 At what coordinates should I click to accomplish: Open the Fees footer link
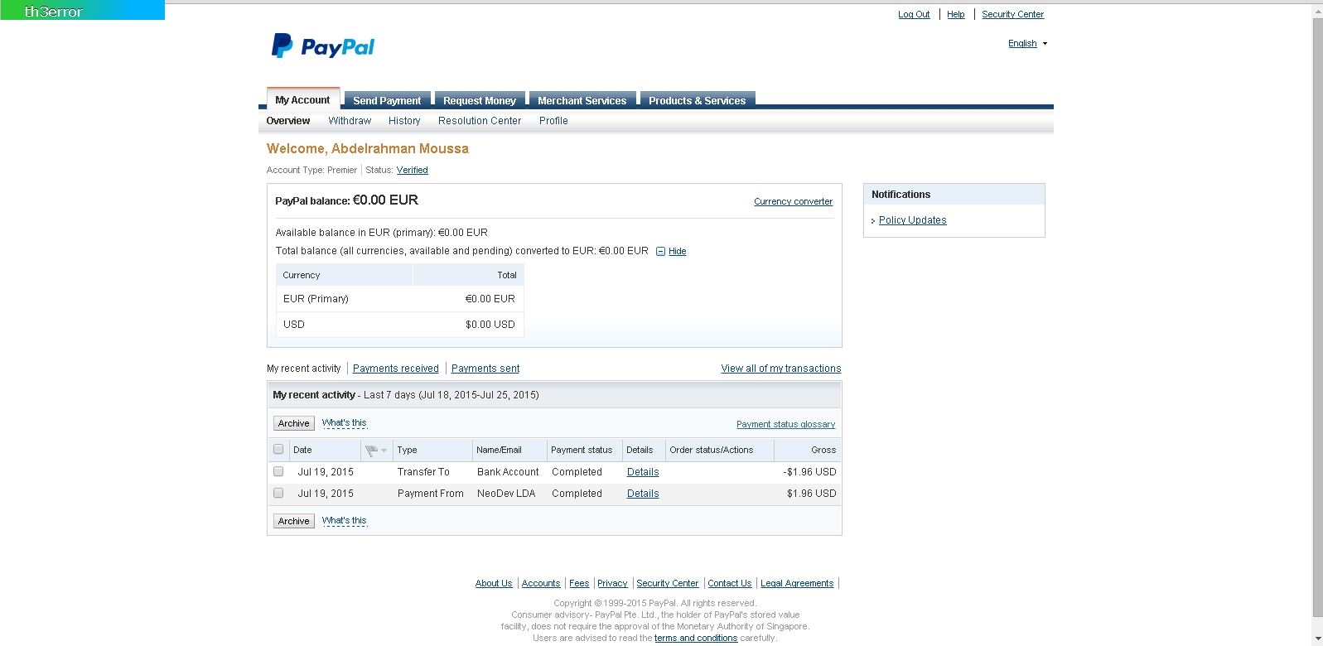579,583
